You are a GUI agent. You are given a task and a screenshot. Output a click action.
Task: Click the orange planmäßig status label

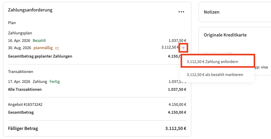[x=43, y=48]
